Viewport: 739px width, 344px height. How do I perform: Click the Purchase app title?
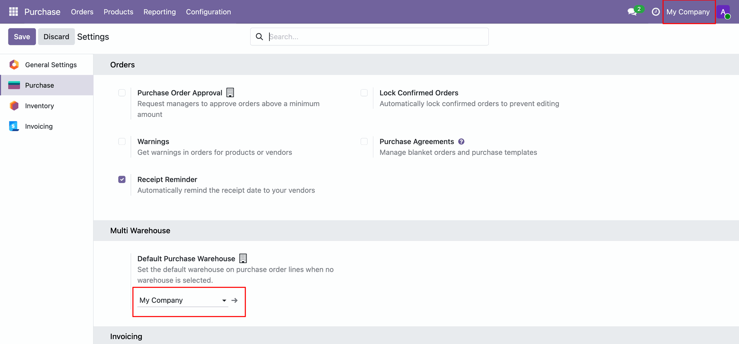pyautogui.click(x=42, y=12)
